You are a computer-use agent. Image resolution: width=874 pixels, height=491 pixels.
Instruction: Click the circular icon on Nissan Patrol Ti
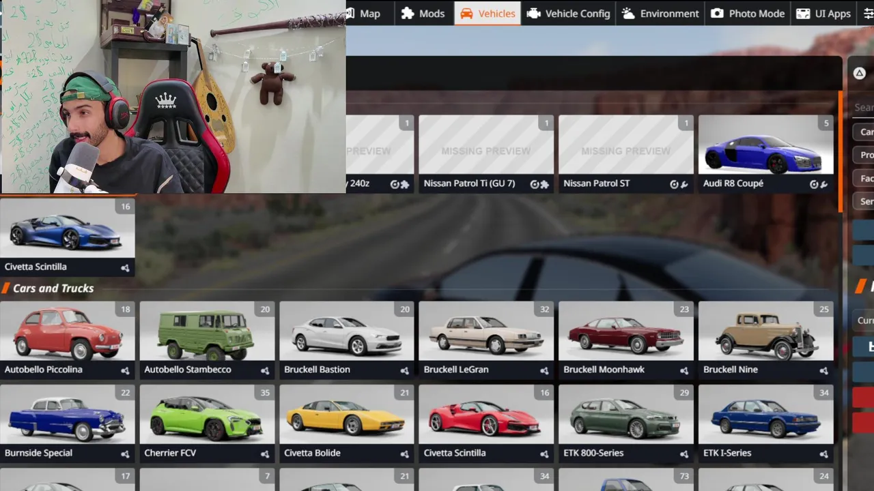(x=535, y=184)
